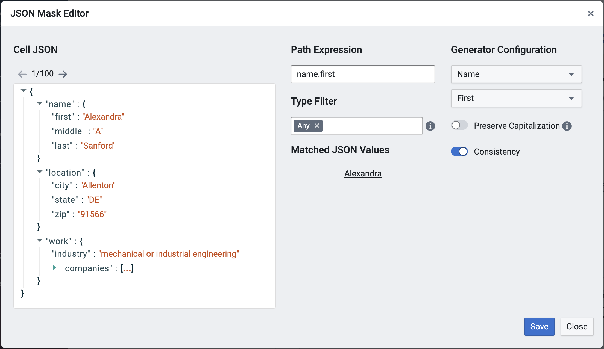Click the Save button

(539, 326)
